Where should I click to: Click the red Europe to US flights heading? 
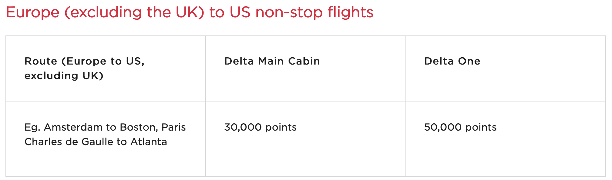click(190, 13)
